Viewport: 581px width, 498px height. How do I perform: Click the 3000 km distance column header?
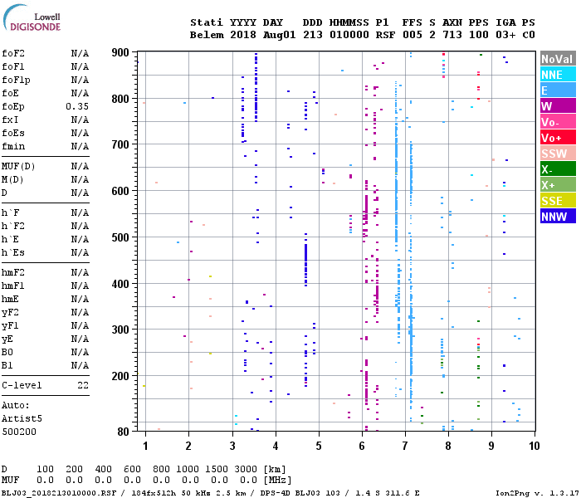pyautogui.click(x=246, y=470)
